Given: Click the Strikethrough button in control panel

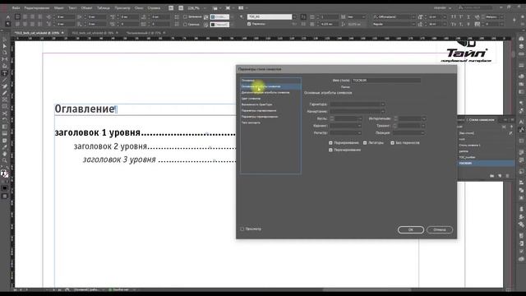Looking at the screenshot, I should (x=468, y=24).
